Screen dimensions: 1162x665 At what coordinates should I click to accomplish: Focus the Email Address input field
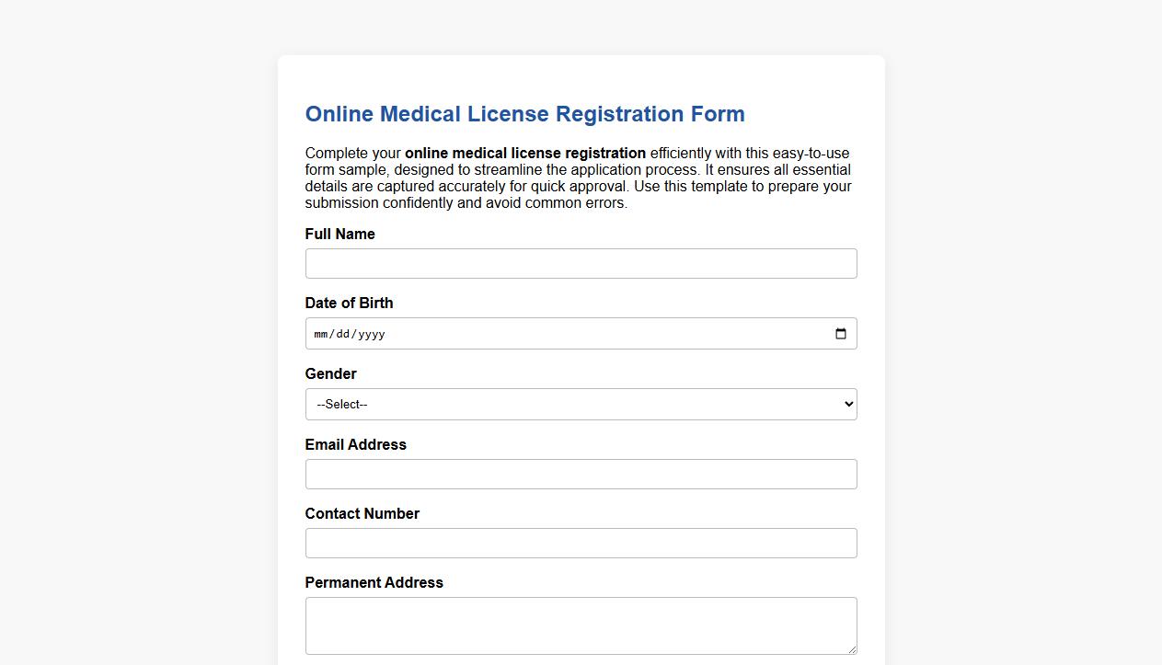click(x=581, y=474)
